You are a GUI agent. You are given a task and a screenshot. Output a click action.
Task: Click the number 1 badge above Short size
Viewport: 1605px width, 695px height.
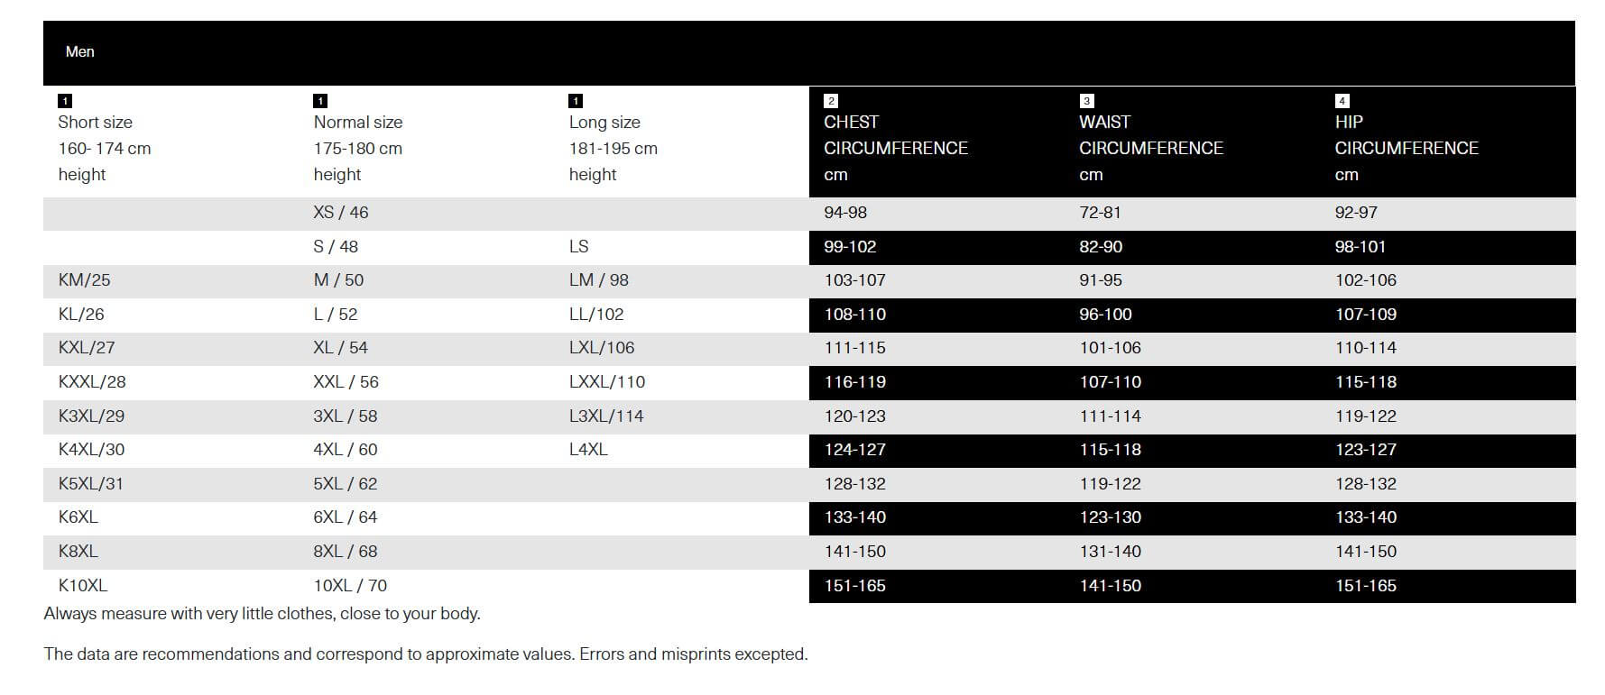coord(65,101)
